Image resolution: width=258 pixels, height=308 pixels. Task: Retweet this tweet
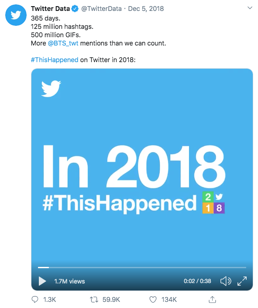94,300
